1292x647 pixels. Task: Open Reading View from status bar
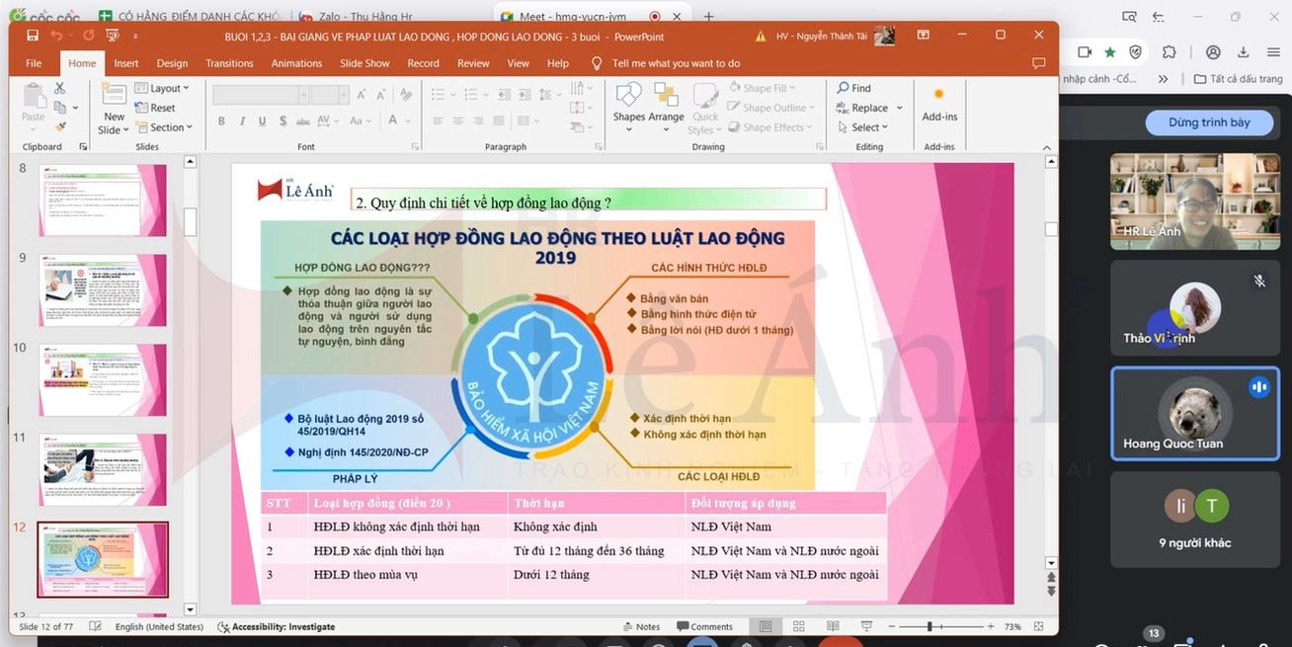[x=833, y=626]
